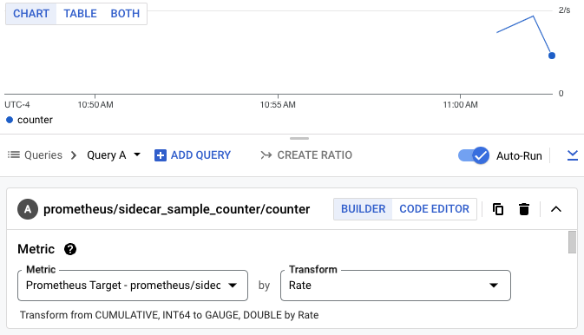Switch to CODE EDITOR mode
This screenshot has height=335, width=584.
(x=434, y=209)
